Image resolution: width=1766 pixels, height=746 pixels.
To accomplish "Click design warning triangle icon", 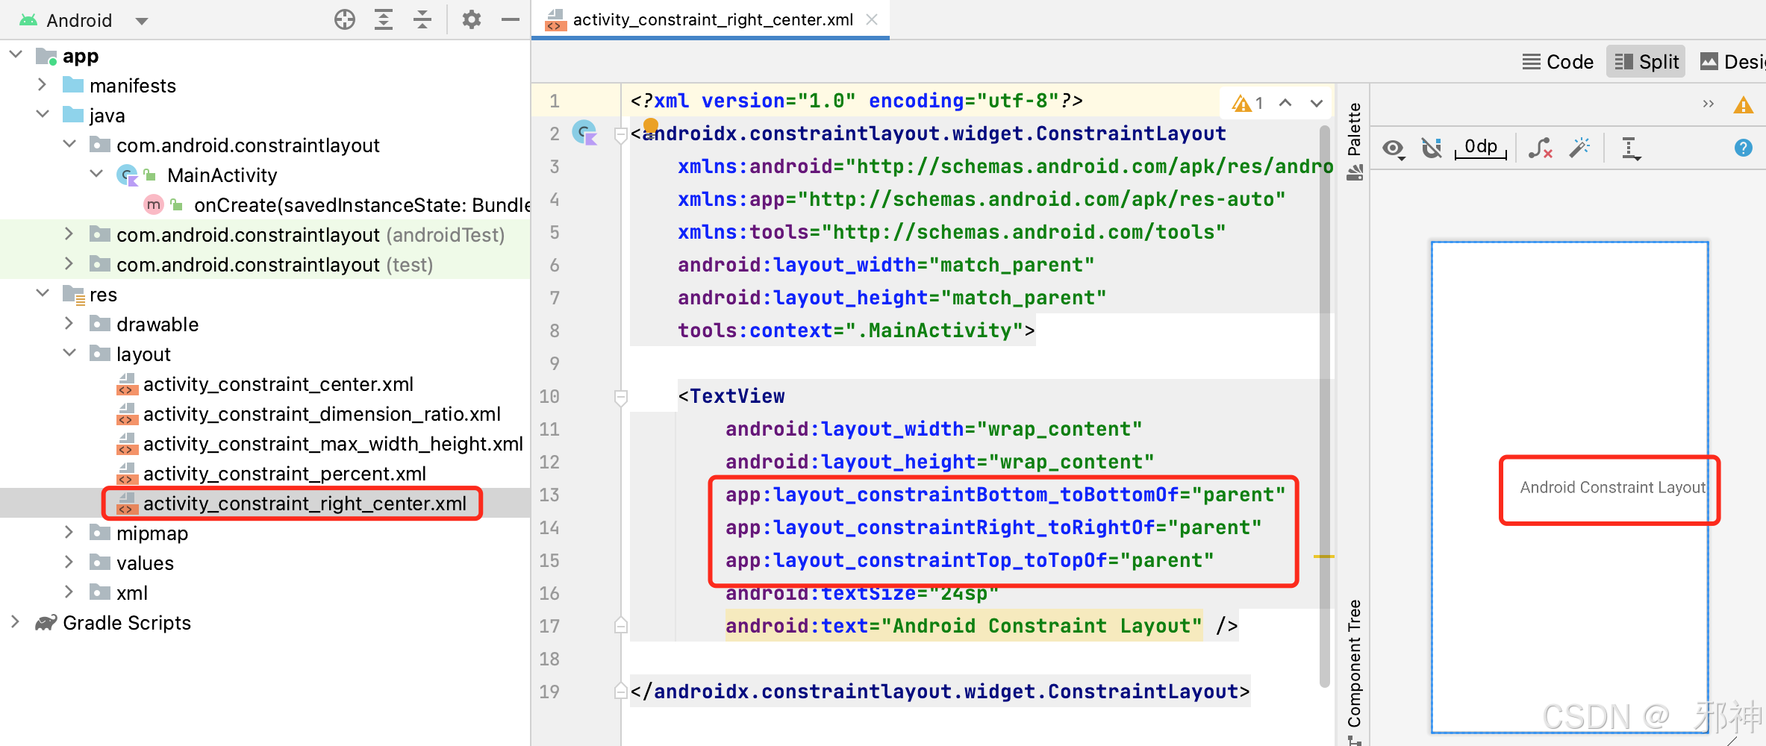I will tap(1743, 105).
